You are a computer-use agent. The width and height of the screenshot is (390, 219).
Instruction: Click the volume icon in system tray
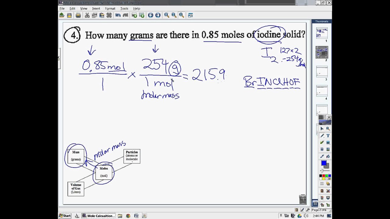click(x=306, y=216)
